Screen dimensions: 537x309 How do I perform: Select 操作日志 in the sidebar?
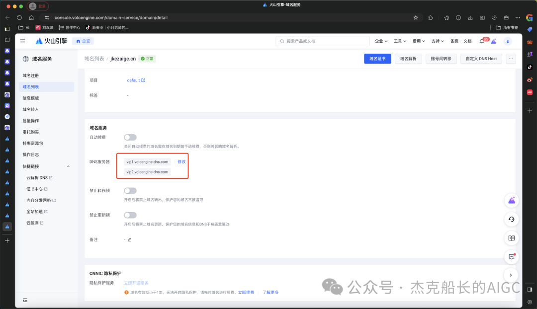click(x=31, y=154)
